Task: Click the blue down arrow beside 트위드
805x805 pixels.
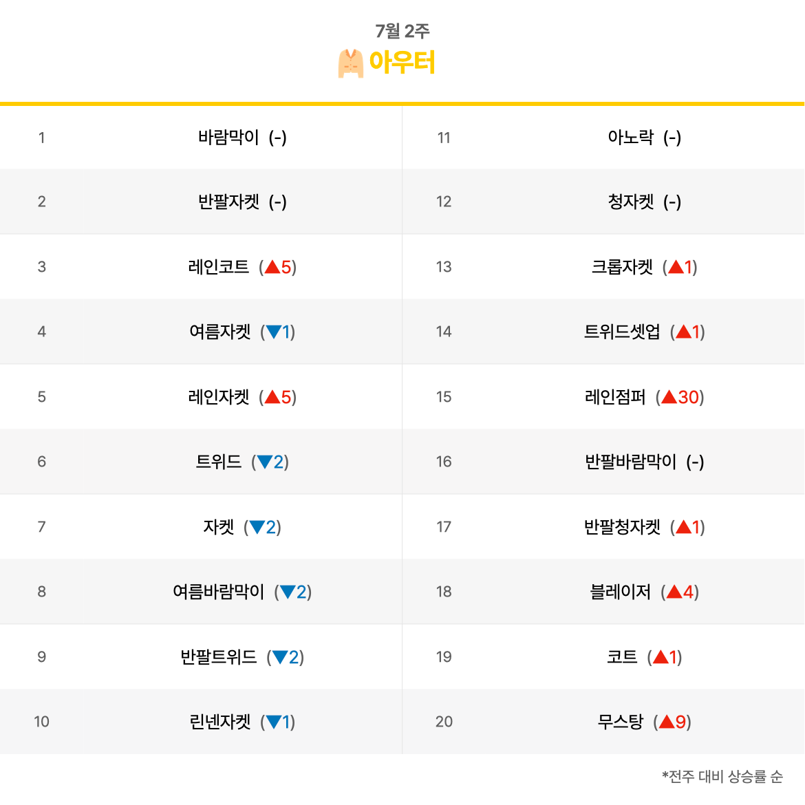Action: 265,462
